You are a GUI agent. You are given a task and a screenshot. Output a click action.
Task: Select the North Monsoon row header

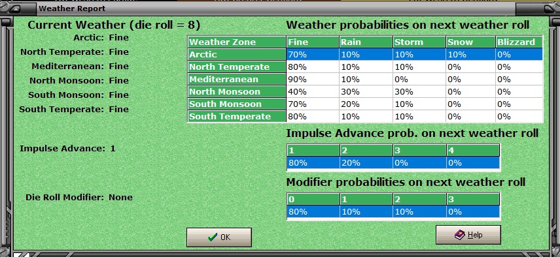237,92
